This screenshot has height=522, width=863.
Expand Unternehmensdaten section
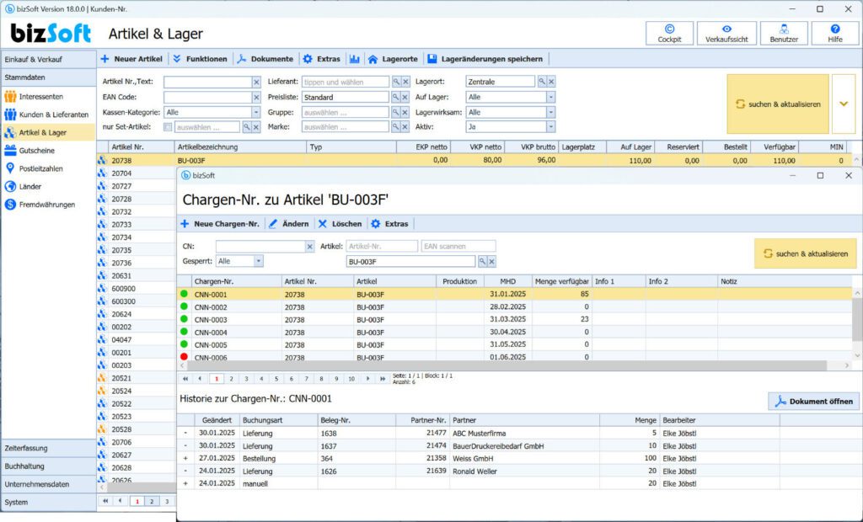pos(48,485)
